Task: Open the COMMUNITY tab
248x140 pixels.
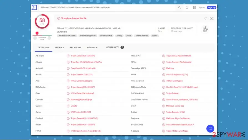Action: [x=115, y=47]
